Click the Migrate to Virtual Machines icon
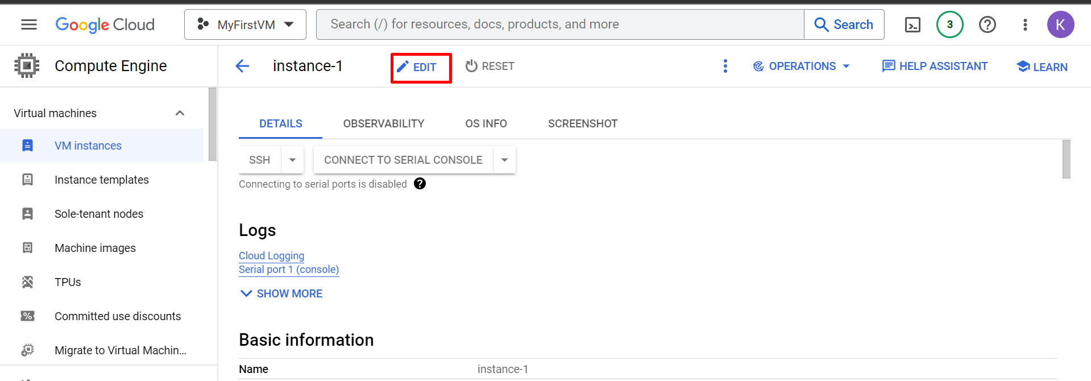Screen dimensions: 1091x381 pyautogui.click(x=27, y=350)
